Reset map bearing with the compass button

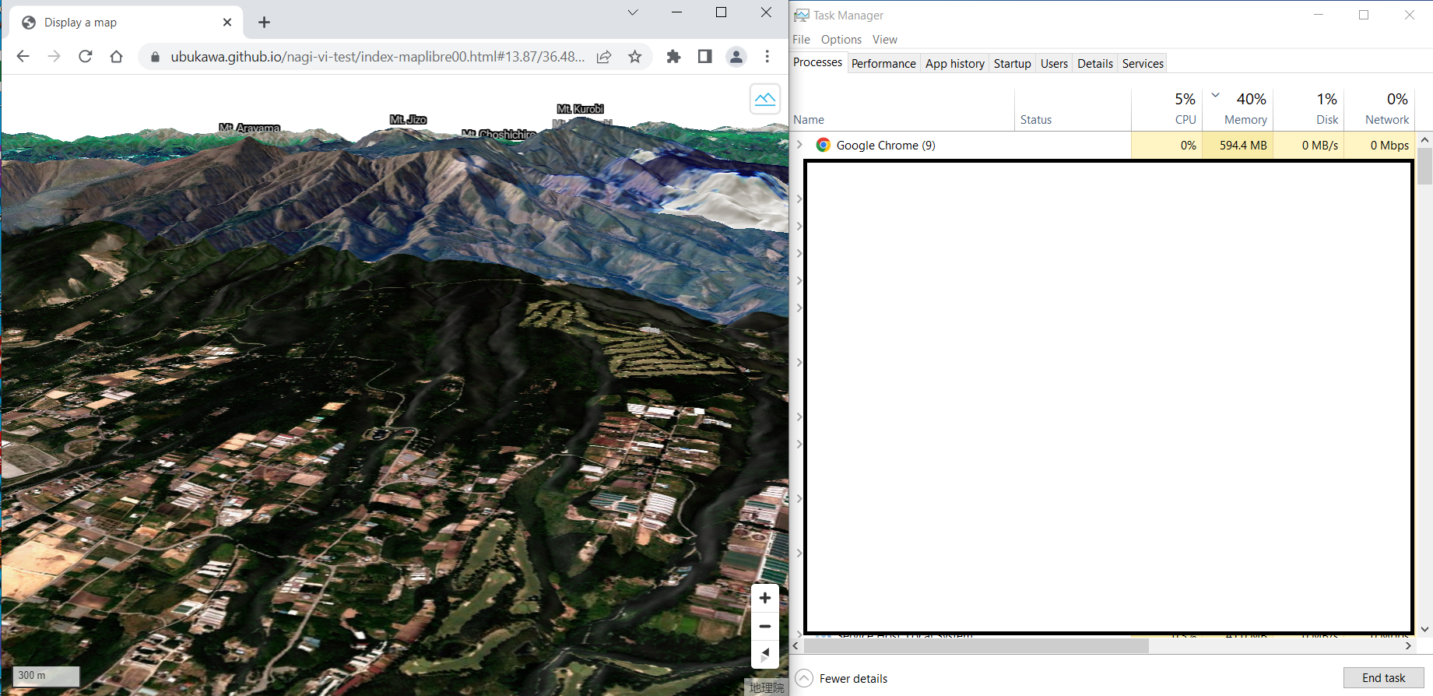tap(765, 654)
